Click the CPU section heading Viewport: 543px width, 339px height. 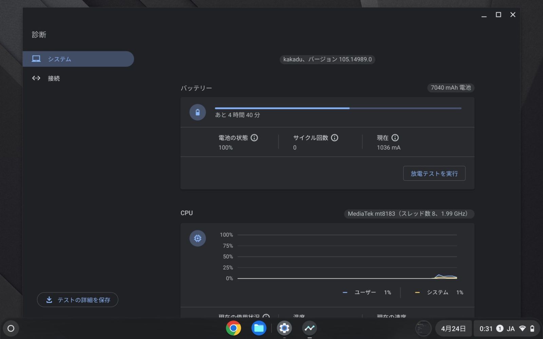187,213
